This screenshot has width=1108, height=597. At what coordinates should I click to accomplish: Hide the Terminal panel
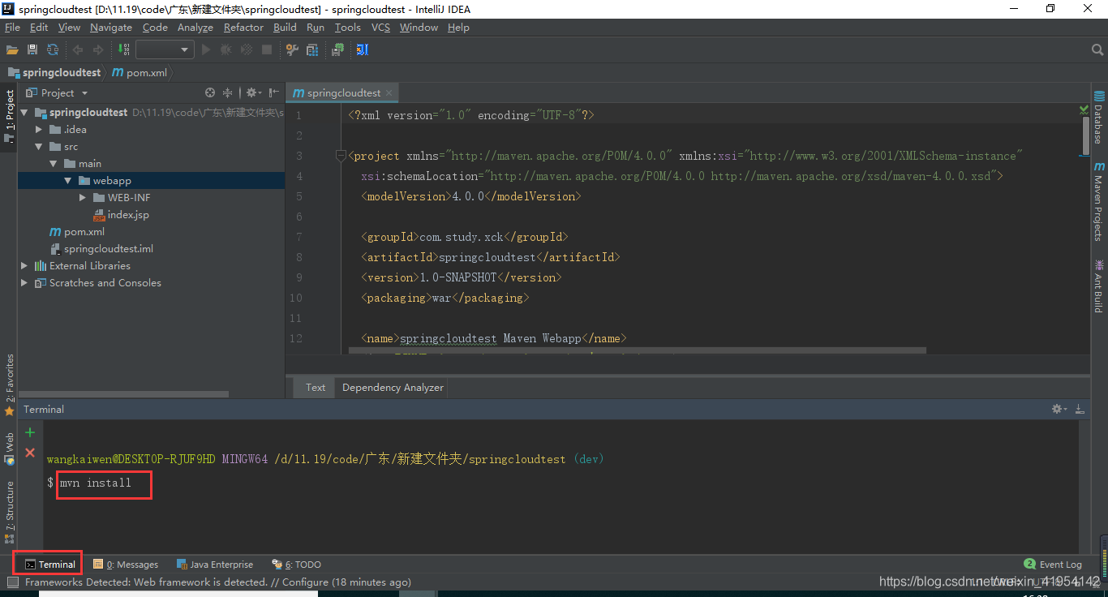point(1080,409)
